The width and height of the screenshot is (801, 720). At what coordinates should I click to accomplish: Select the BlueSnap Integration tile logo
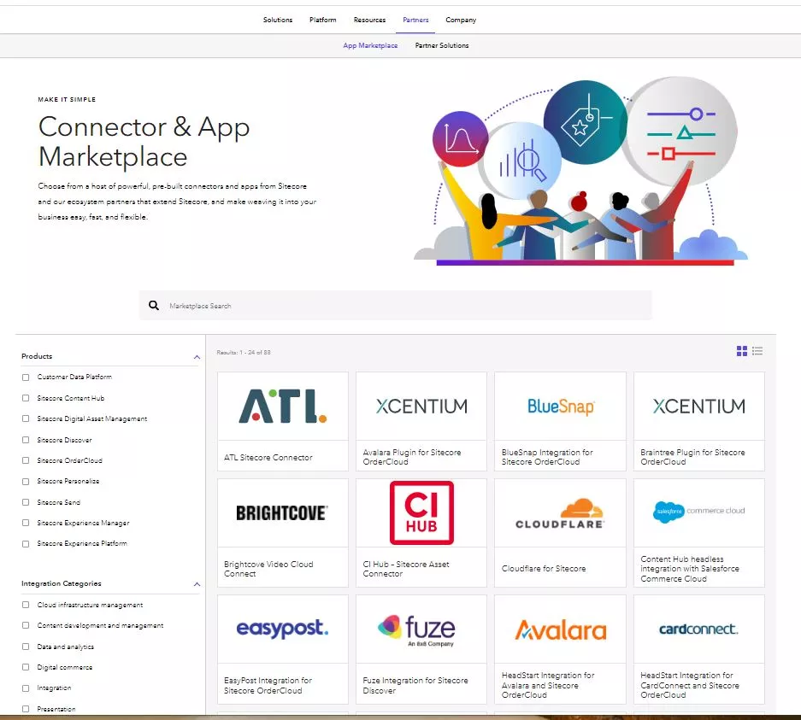559,407
